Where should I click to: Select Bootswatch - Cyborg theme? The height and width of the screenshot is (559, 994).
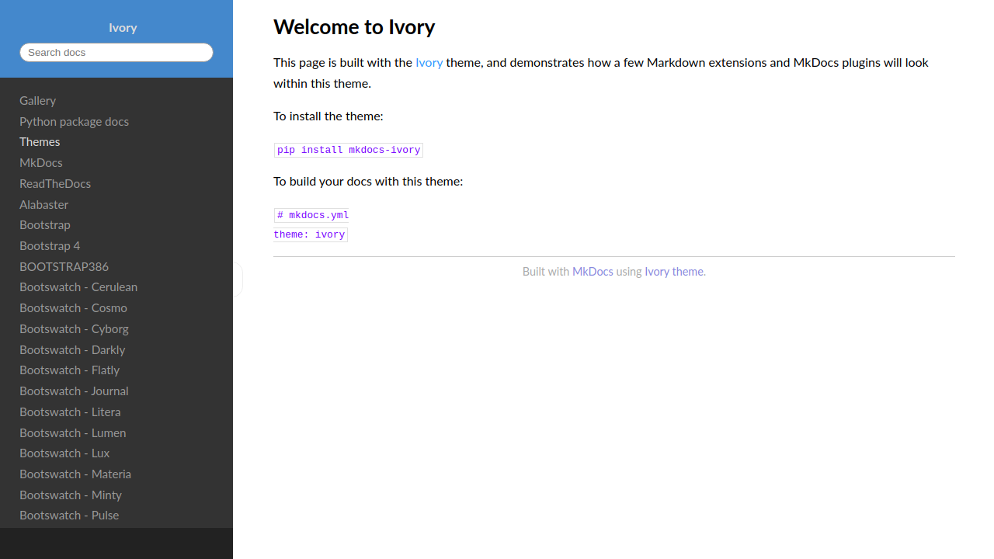[x=74, y=328]
